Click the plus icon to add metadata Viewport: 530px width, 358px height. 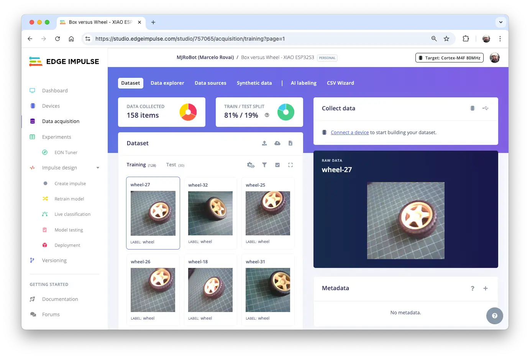pos(486,288)
